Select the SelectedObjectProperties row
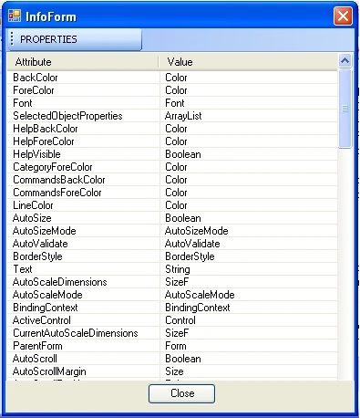The height and width of the screenshot is (418, 360). [172, 116]
